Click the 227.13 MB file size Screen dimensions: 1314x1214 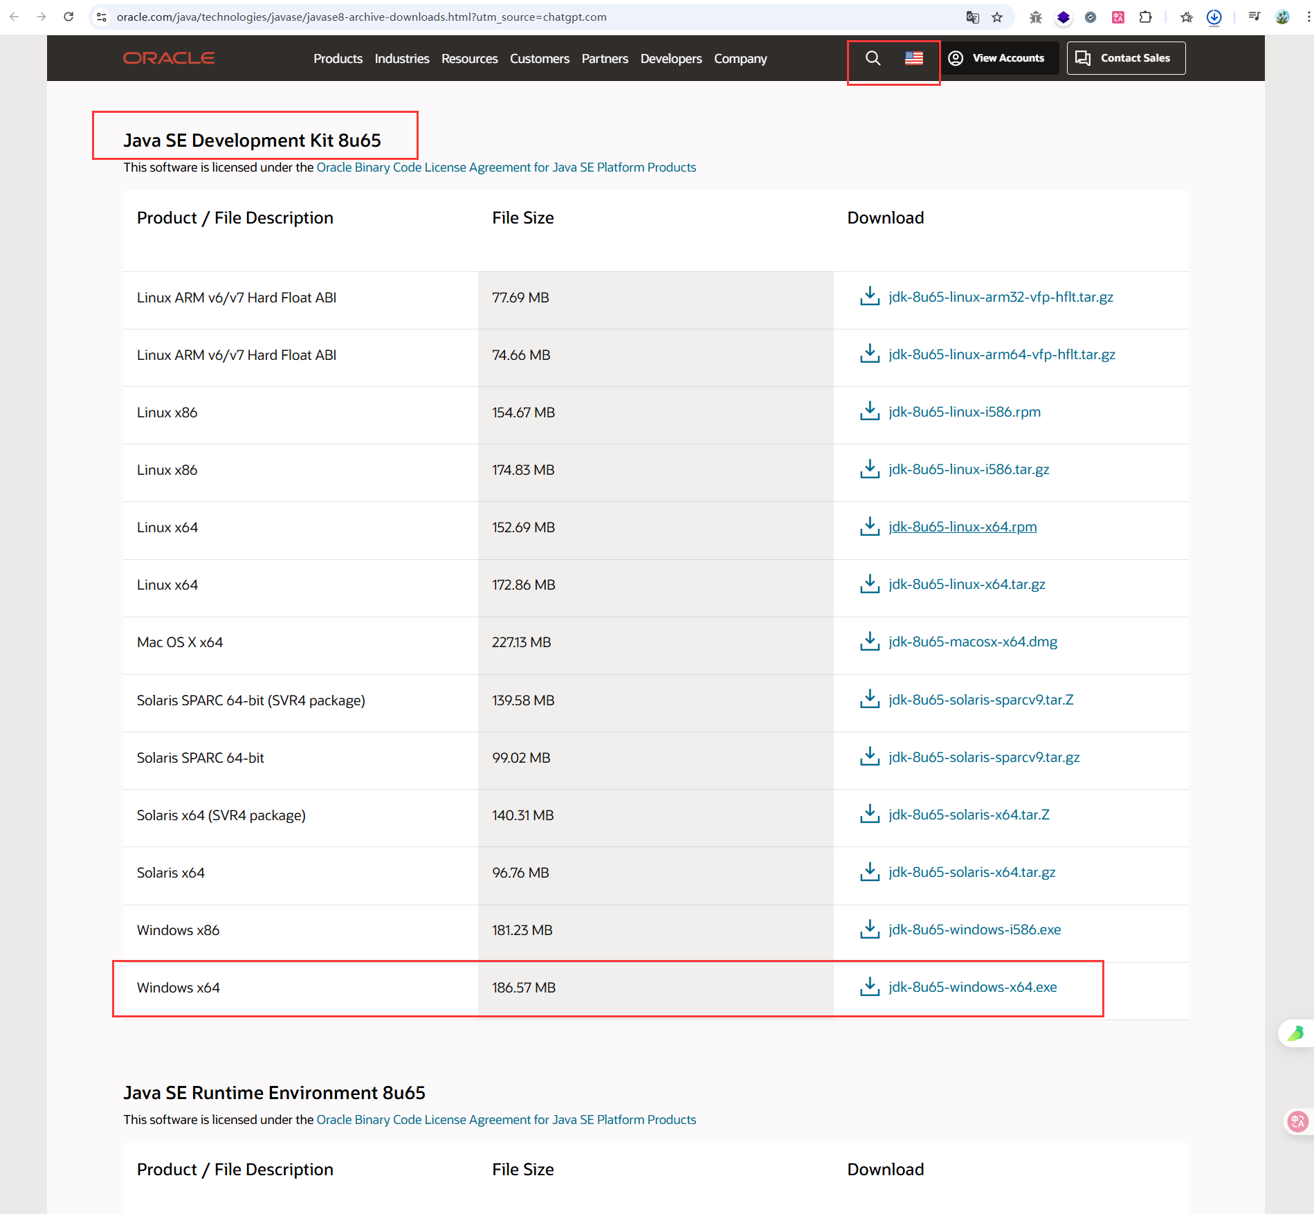[x=522, y=642]
